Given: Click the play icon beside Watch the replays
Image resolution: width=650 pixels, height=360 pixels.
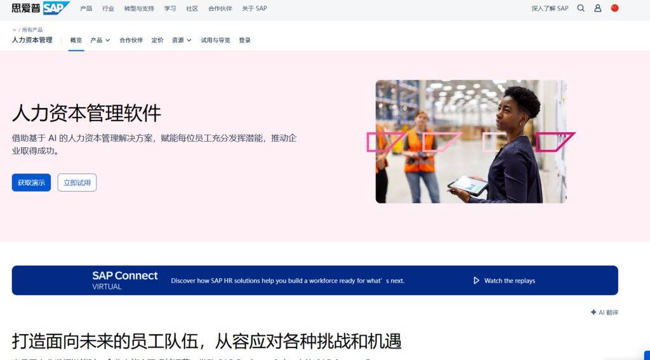Looking at the screenshot, I should (x=476, y=281).
